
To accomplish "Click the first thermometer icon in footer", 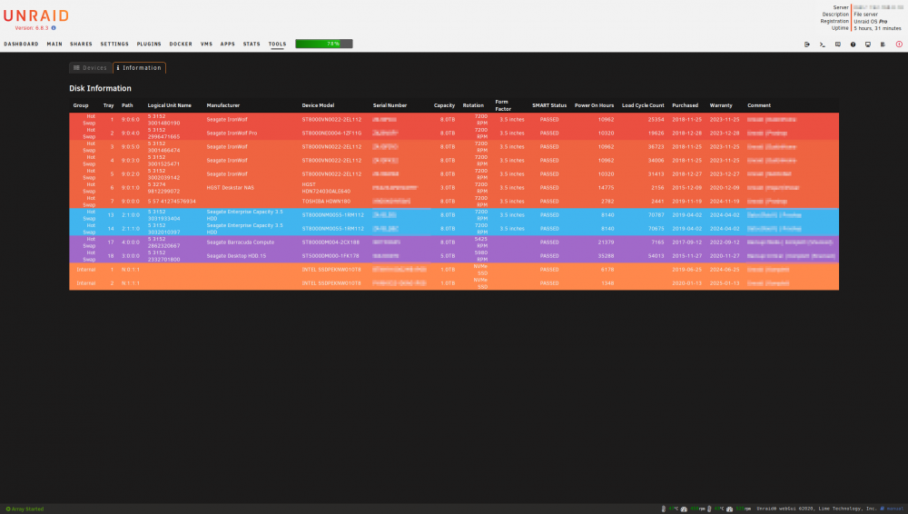I will coord(663,509).
